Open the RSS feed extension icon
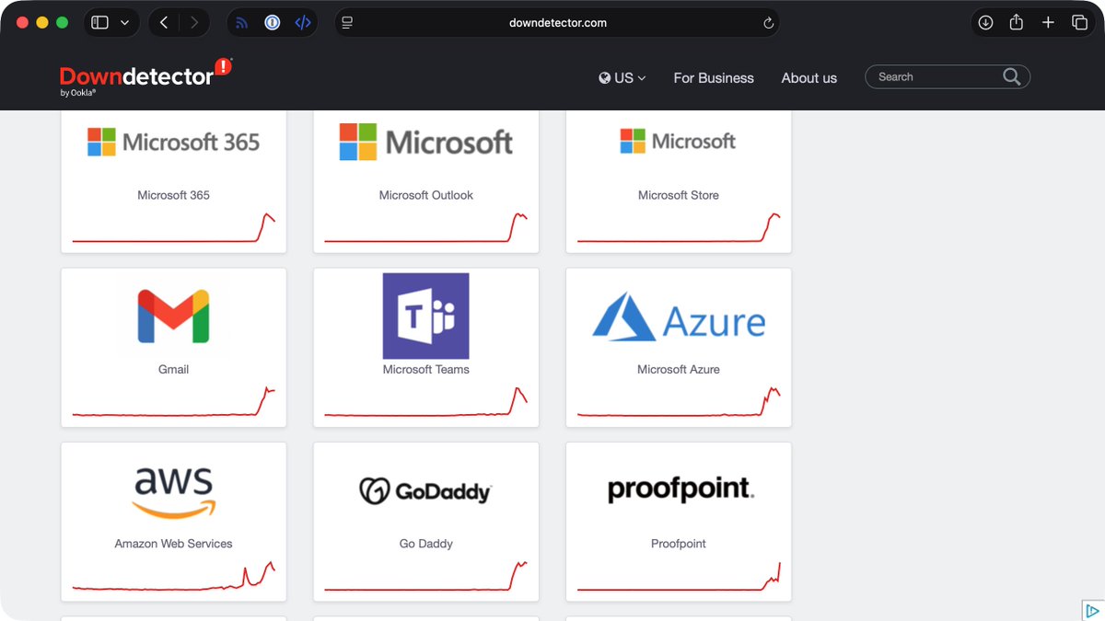 (242, 23)
